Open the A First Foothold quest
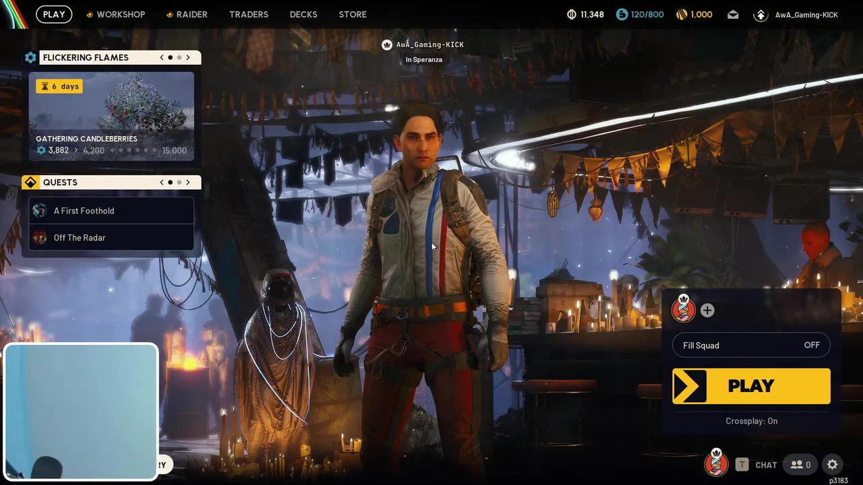 [x=111, y=211]
